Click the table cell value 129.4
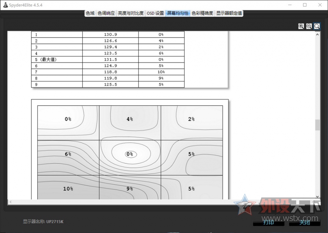Viewport: 328px width, 233px height. tap(111, 47)
